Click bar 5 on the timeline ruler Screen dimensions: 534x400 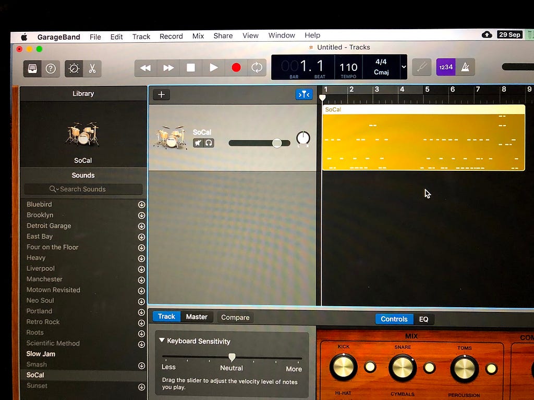pyautogui.click(x=427, y=90)
